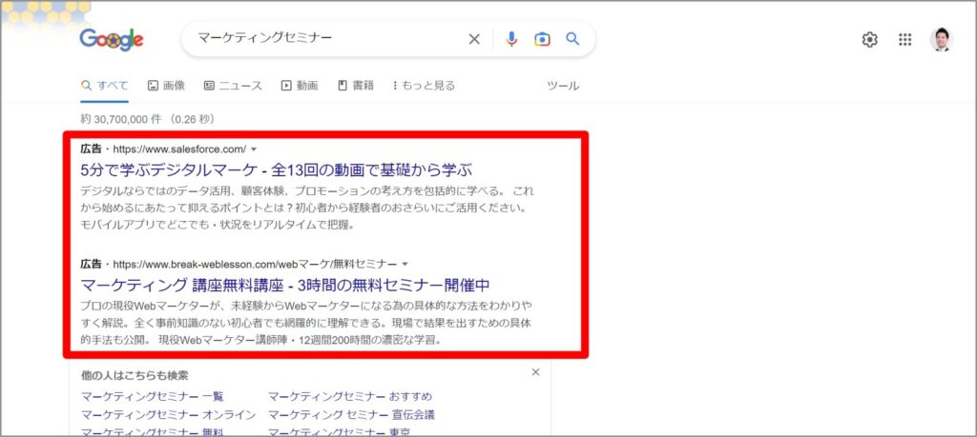Click the break-weblesson.com ad URL
The width and height of the screenshot is (977, 437).
click(x=255, y=264)
